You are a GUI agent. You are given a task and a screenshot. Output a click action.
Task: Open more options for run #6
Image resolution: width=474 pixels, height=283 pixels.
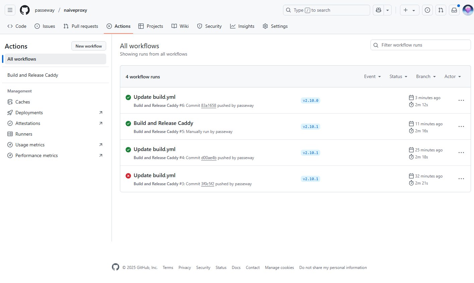pyautogui.click(x=461, y=100)
